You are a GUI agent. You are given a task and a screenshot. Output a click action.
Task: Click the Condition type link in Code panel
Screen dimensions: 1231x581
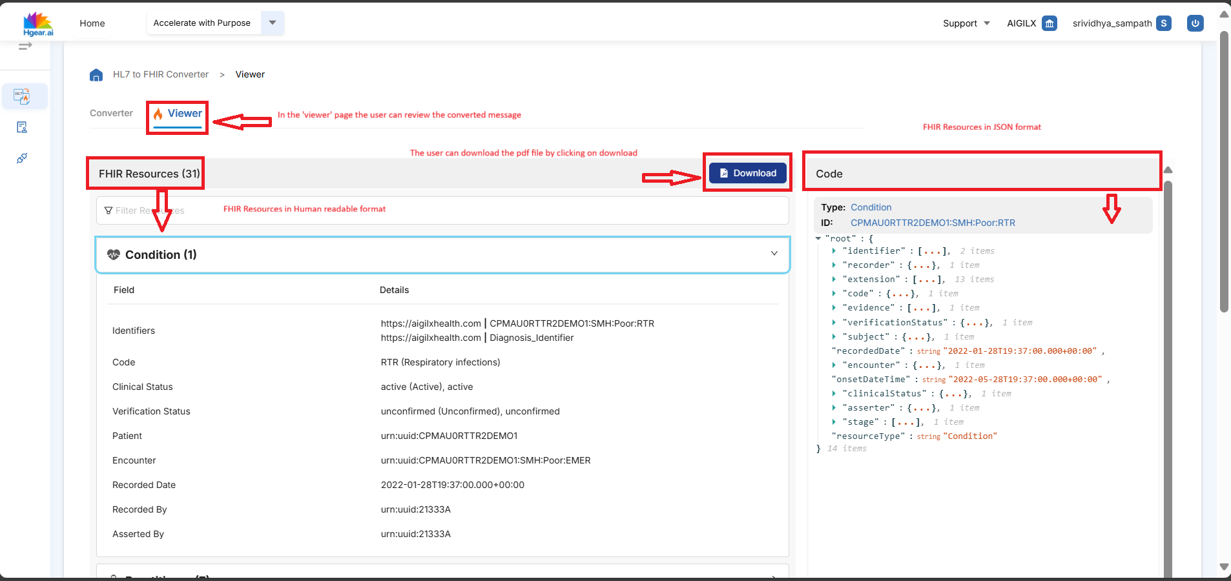pos(871,207)
